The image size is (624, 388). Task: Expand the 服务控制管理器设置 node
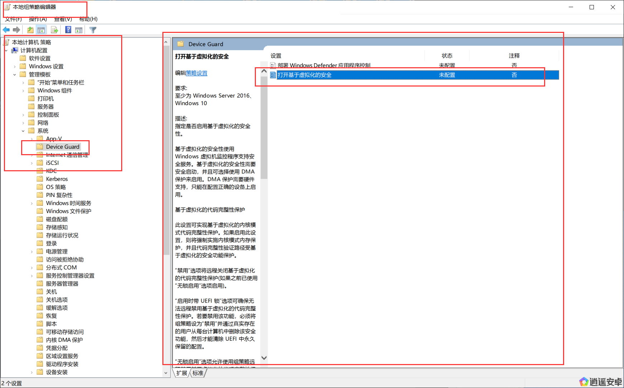coord(32,276)
